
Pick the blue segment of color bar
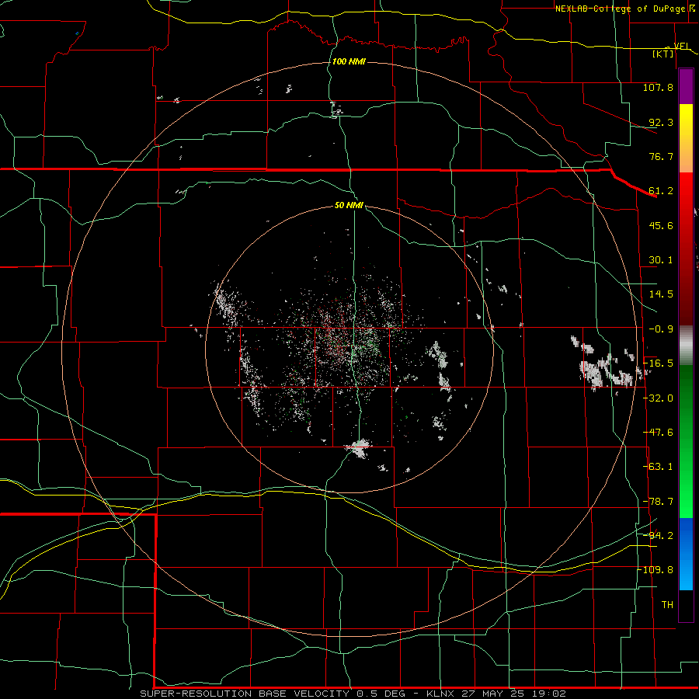point(686,554)
